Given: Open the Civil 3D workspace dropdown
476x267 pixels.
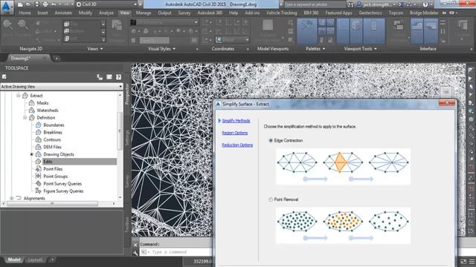Looking at the screenshot, I should 106,4.
